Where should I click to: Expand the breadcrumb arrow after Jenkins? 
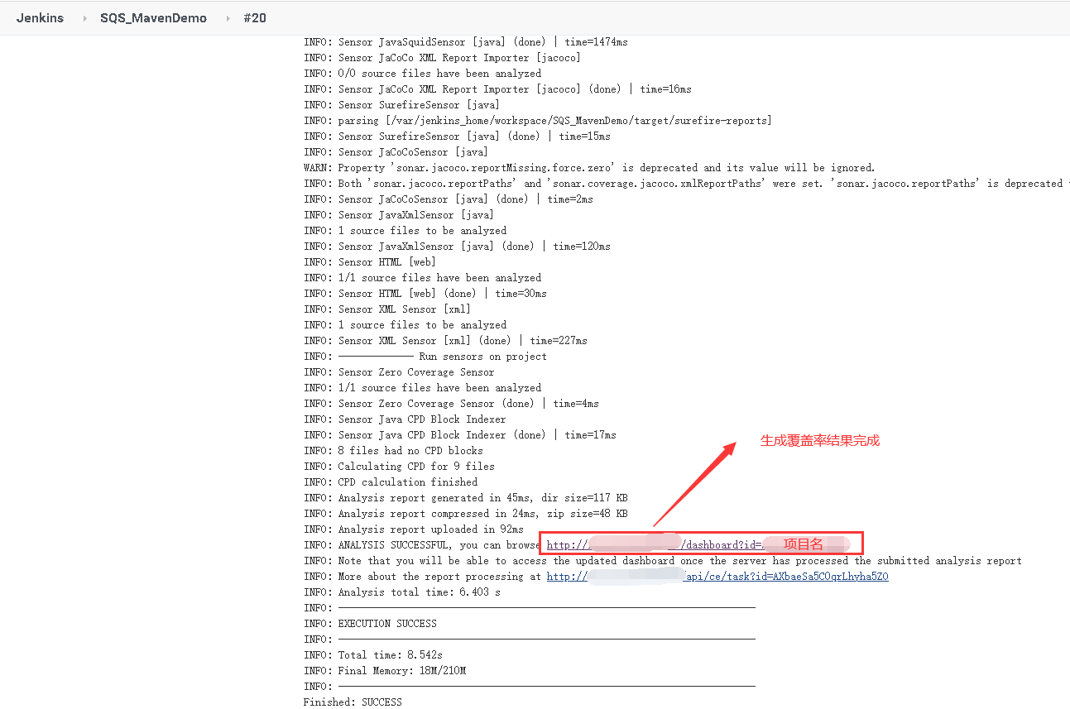[84, 18]
